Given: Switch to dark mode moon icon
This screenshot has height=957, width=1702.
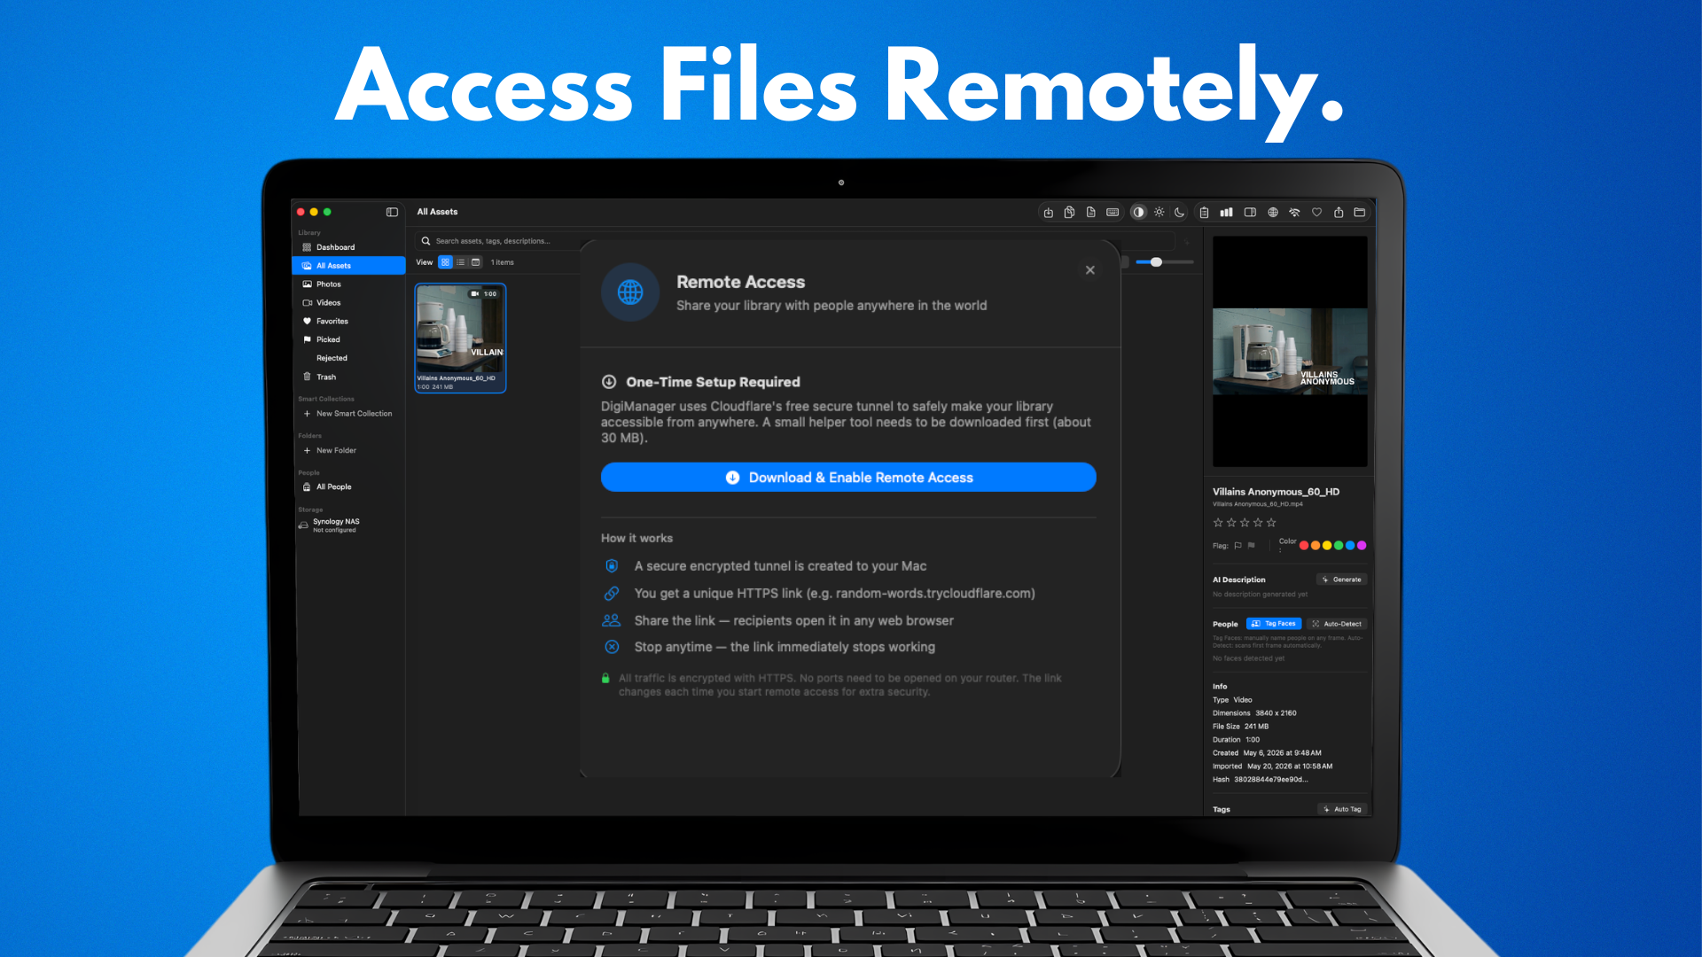Looking at the screenshot, I should pyautogui.click(x=1179, y=213).
